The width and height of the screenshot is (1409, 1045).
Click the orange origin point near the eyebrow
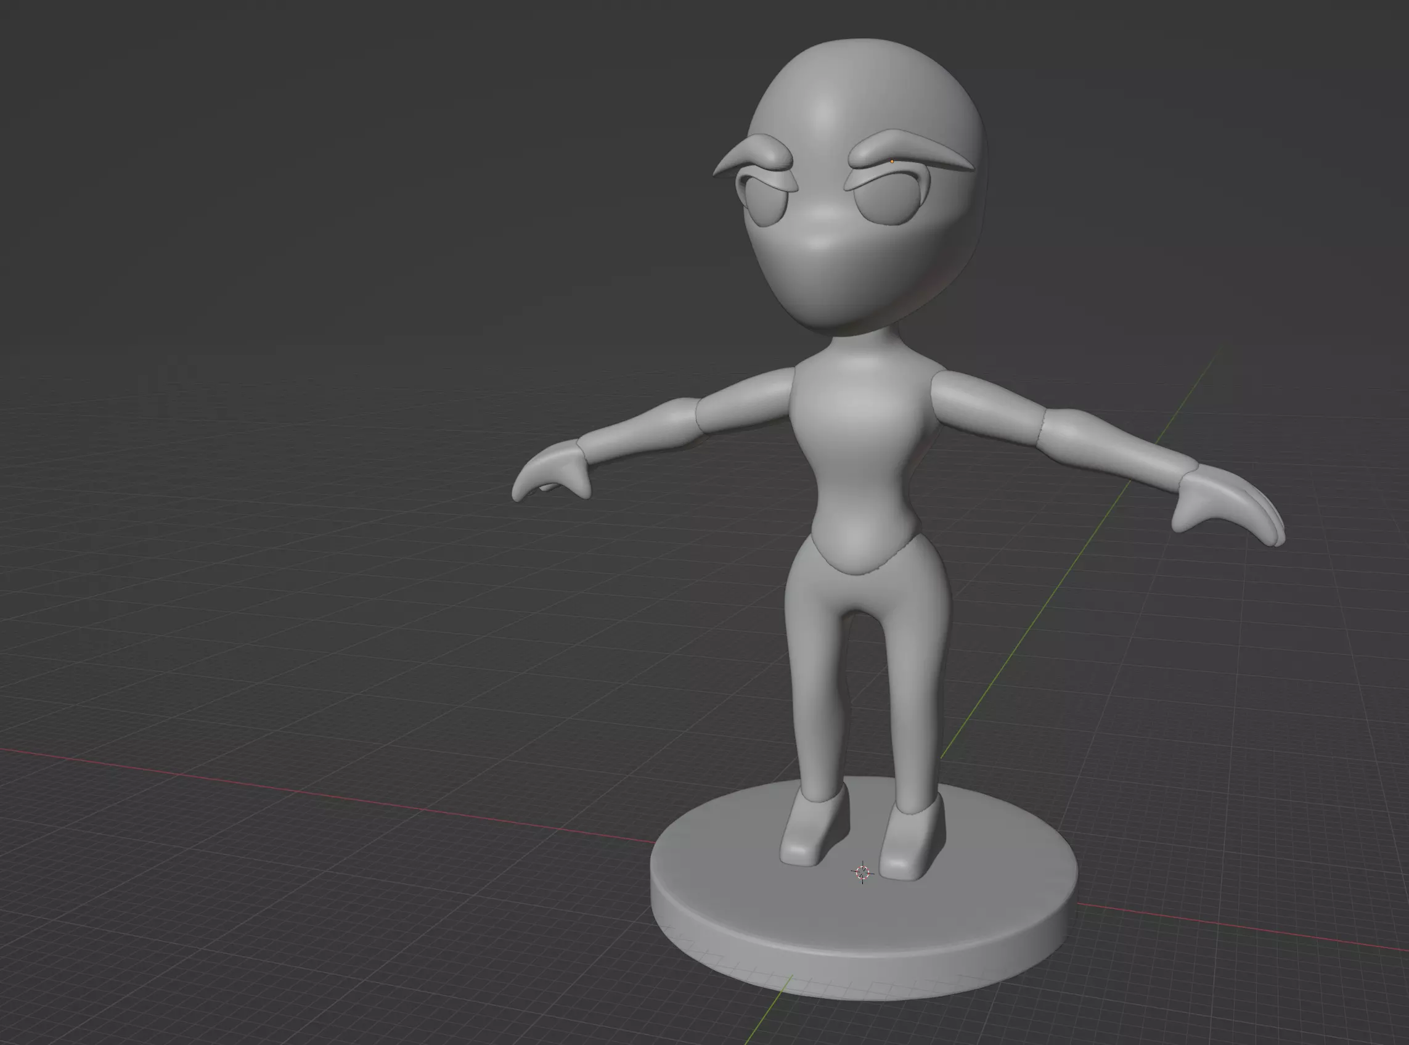coord(892,162)
